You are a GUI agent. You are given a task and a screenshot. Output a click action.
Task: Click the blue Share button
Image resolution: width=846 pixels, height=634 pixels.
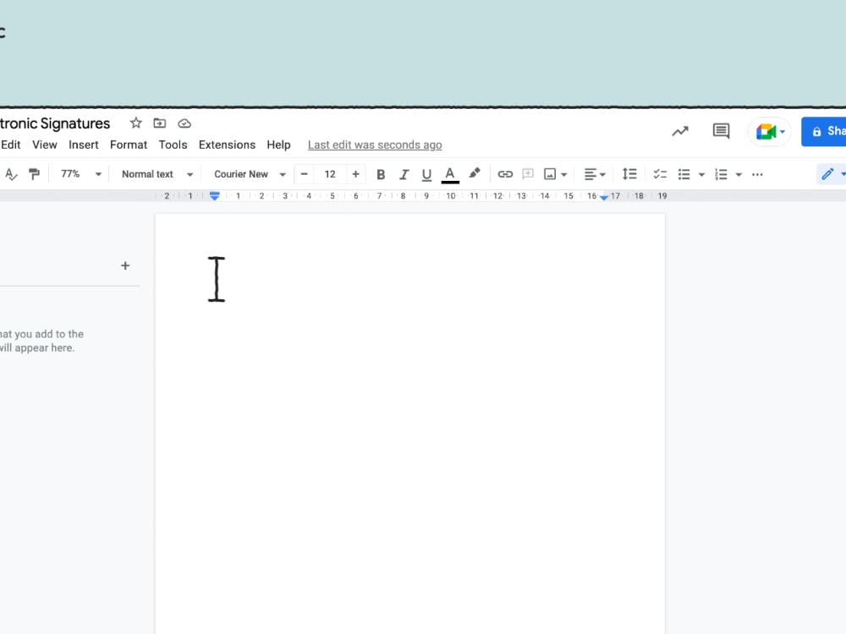click(x=824, y=132)
